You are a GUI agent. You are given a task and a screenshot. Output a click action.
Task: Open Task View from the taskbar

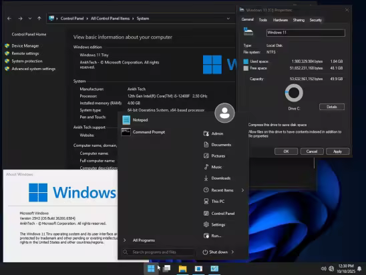click(167, 269)
